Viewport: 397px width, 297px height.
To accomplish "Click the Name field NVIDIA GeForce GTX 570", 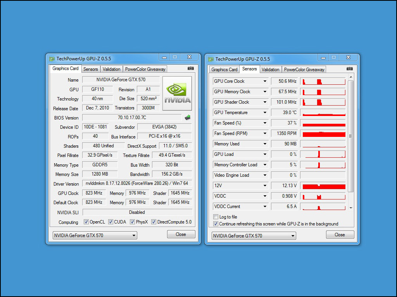I will [121, 80].
